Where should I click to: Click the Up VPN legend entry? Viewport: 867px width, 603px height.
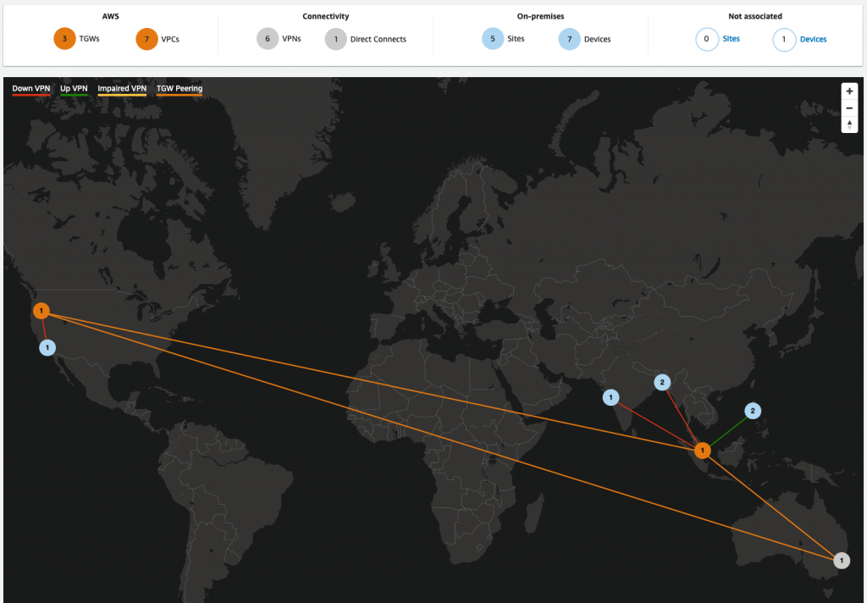tap(74, 89)
